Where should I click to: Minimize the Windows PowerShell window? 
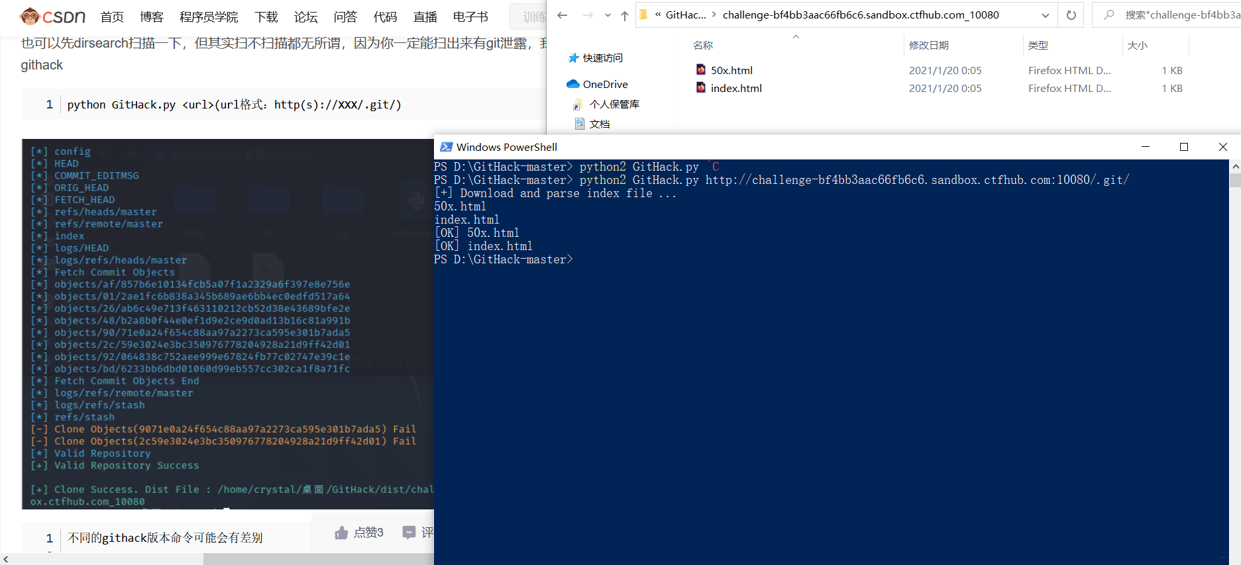pos(1146,147)
